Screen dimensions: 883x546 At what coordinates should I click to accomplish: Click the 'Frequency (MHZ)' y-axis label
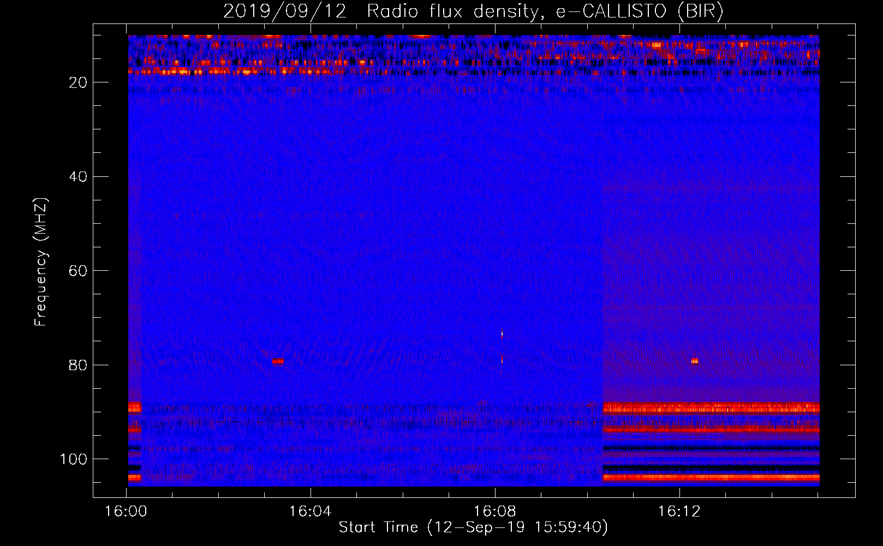point(41,262)
